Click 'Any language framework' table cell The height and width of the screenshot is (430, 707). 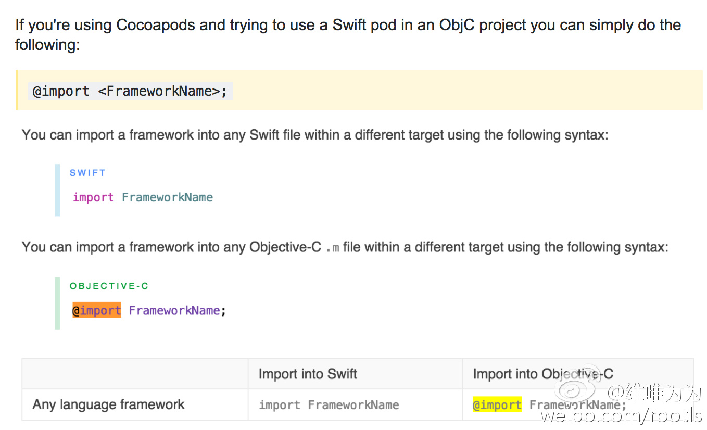pos(108,404)
